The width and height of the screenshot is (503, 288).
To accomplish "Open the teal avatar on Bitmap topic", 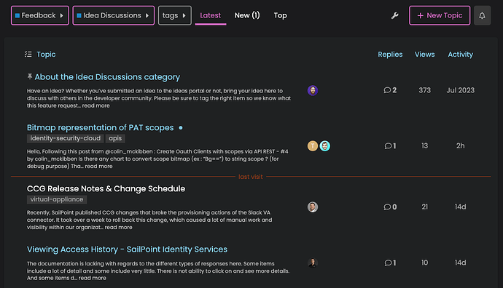I will coord(325,146).
